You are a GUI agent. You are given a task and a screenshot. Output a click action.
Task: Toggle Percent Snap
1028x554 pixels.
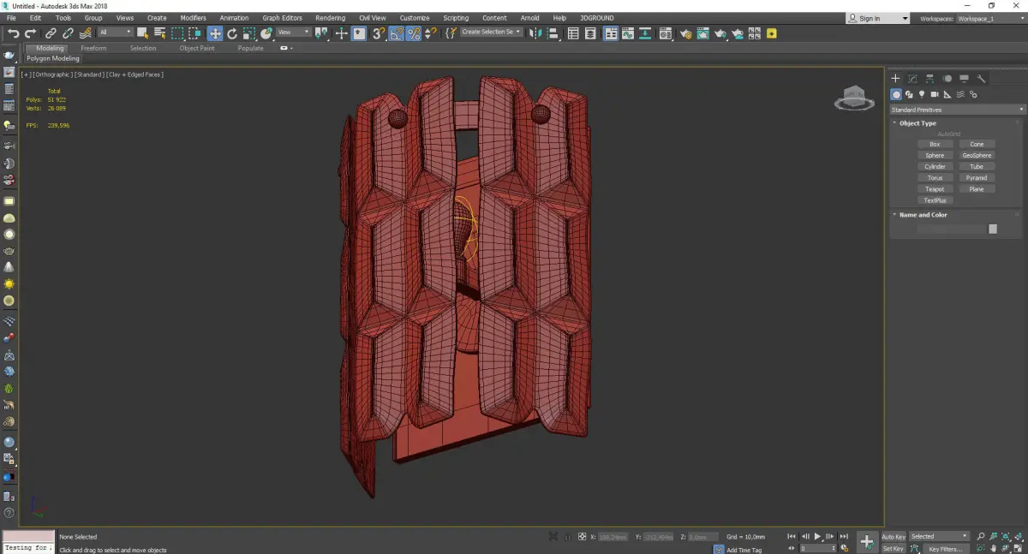413,33
